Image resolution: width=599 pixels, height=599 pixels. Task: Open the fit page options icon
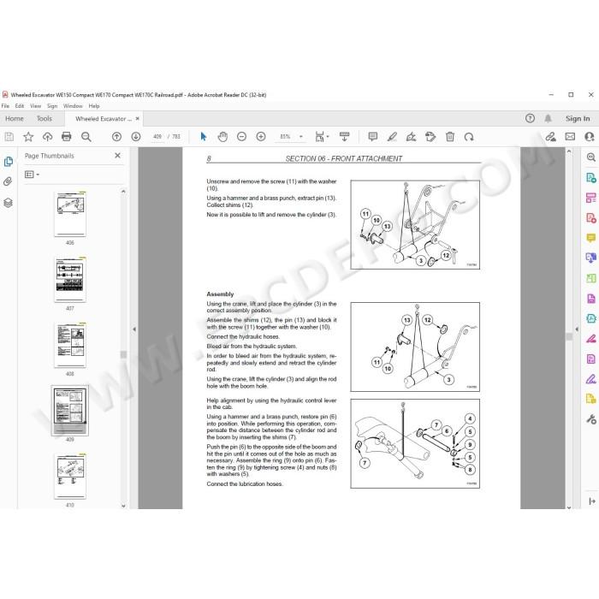pyautogui.click(x=322, y=136)
